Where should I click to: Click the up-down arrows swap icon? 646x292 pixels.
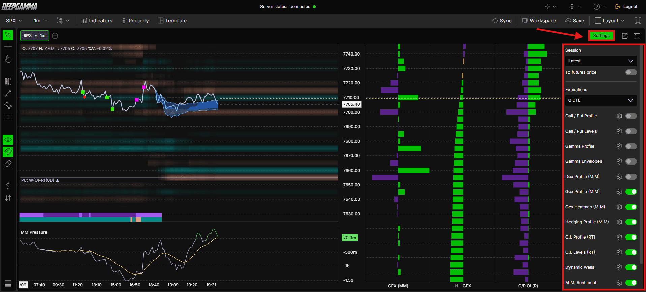8,198
